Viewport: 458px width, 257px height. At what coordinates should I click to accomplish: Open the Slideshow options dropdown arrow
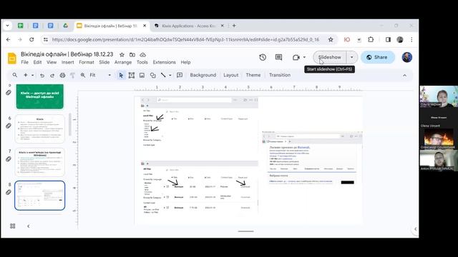point(351,57)
